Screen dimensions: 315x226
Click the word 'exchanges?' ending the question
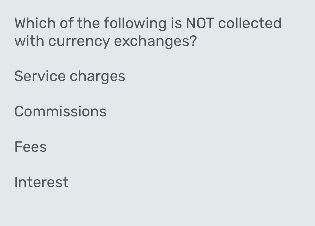[155, 41]
